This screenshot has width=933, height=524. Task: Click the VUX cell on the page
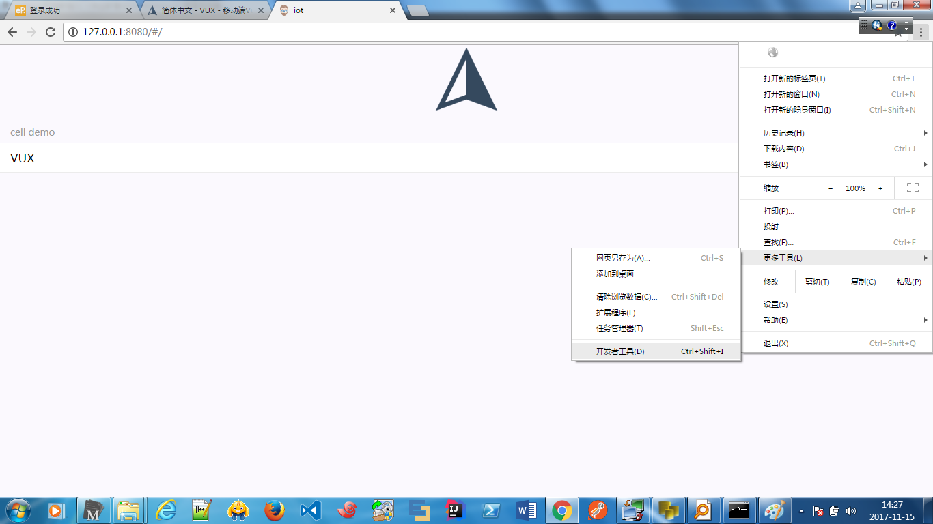point(369,158)
